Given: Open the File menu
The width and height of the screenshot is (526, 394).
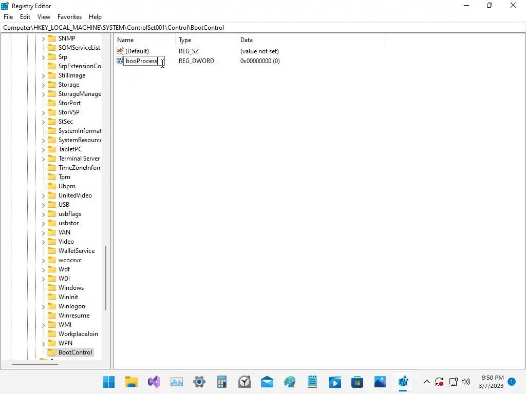Looking at the screenshot, I should coord(8,17).
